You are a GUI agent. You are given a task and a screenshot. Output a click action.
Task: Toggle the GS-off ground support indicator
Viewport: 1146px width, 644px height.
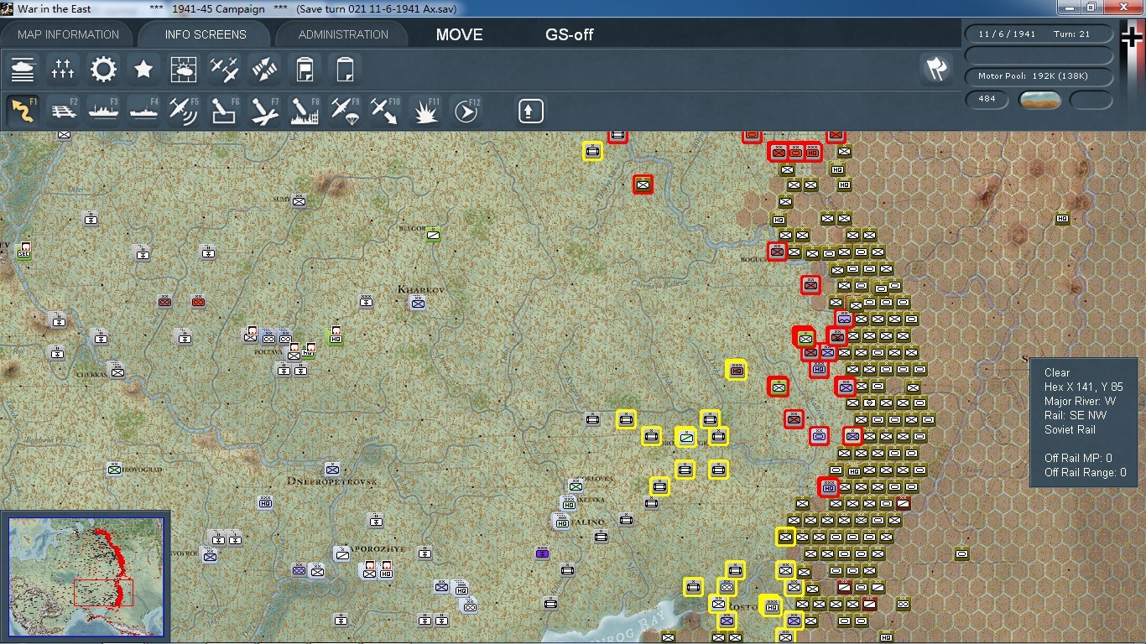click(x=570, y=35)
